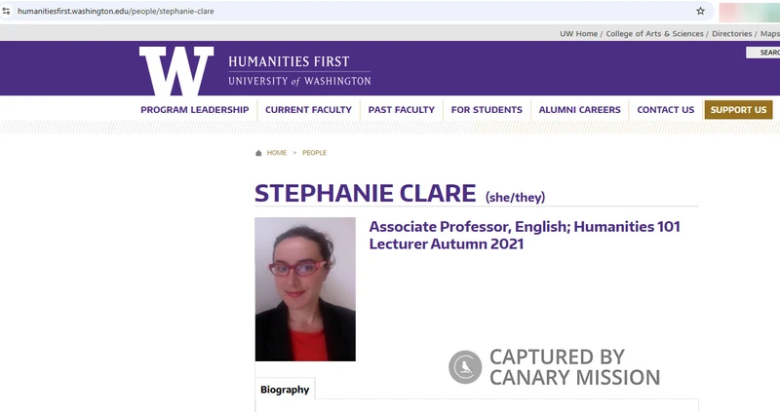Viewport: 780px width, 412px height.
Task: Open the UW Home link
Action: point(578,34)
